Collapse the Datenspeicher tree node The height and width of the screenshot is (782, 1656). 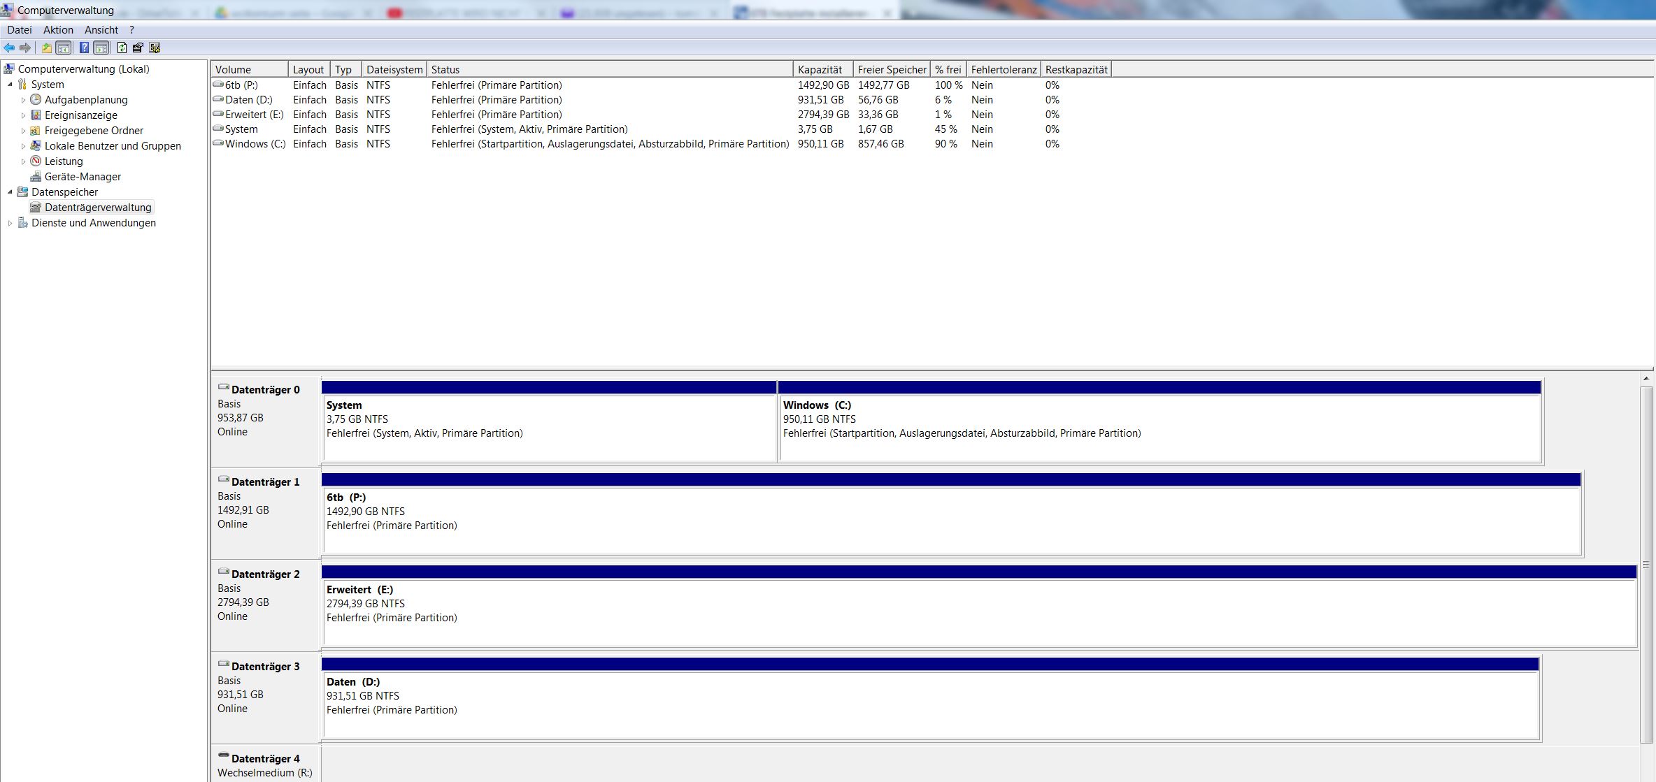click(x=10, y=192)
